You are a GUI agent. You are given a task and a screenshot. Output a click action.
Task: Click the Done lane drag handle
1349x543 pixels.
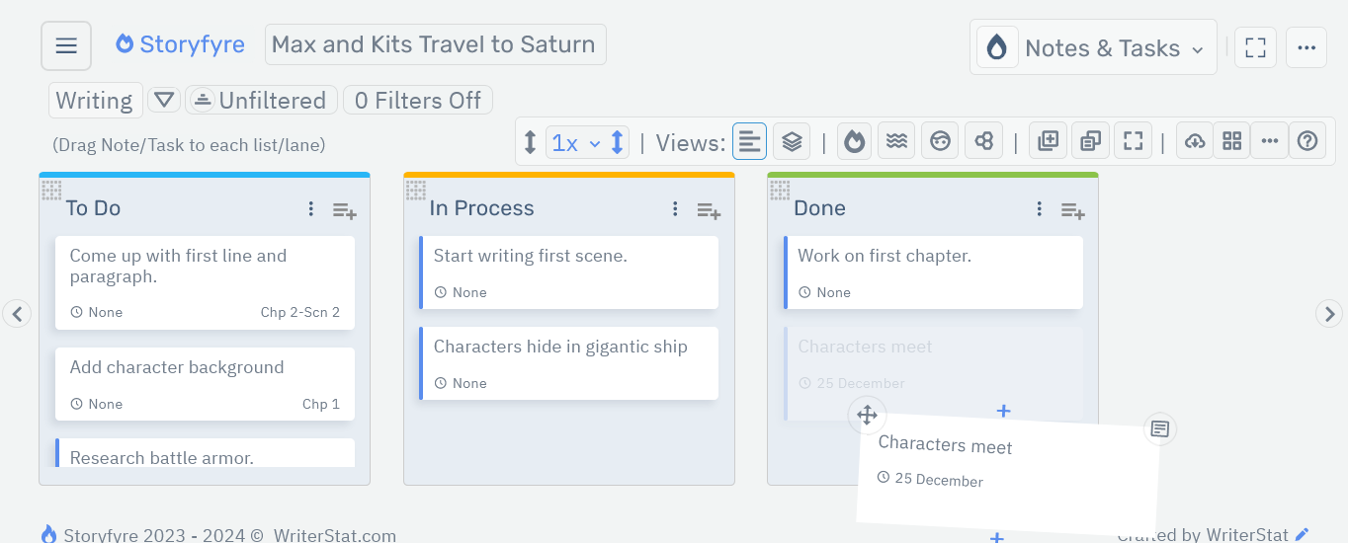click(x=780, y=191)
